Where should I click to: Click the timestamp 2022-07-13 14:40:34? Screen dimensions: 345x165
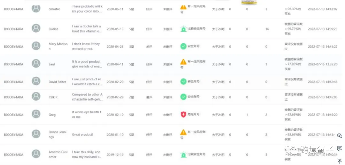click(323, 155)
